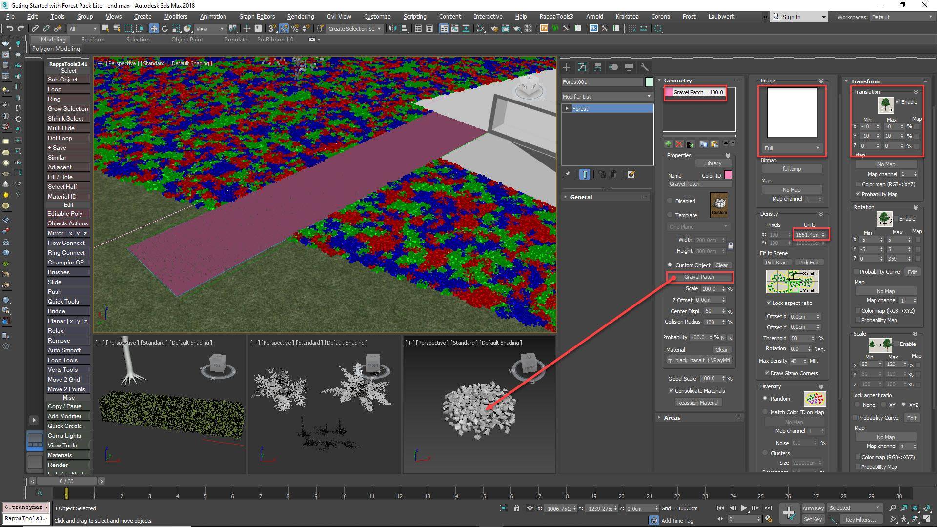
Task: Switch to the Polygon Modeling ribbon tab
Action: [56, 49]
